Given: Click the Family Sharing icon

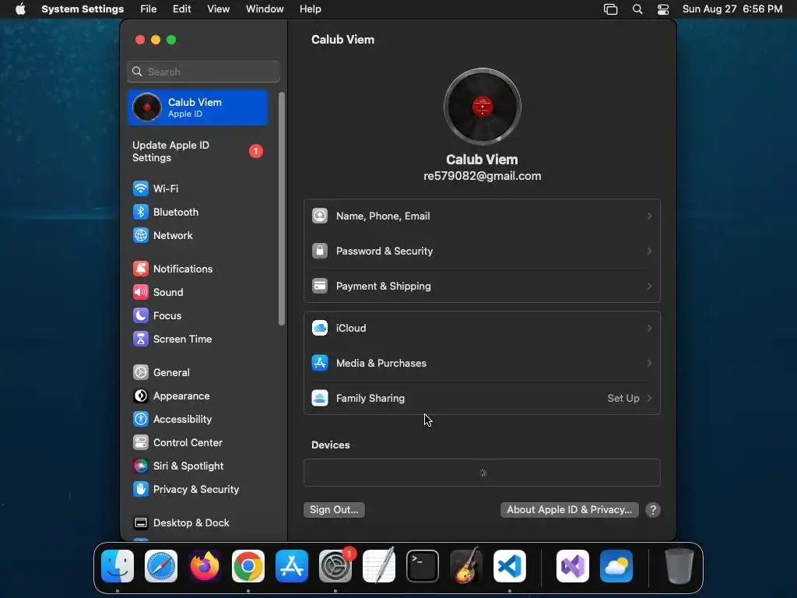Looking at the screenshot, I should coord(320,399).
